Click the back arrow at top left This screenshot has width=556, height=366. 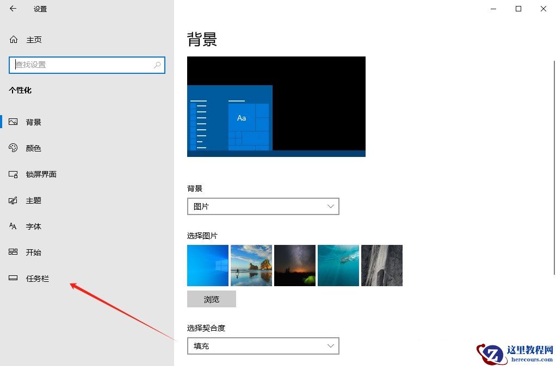click(x=12, y=9)
